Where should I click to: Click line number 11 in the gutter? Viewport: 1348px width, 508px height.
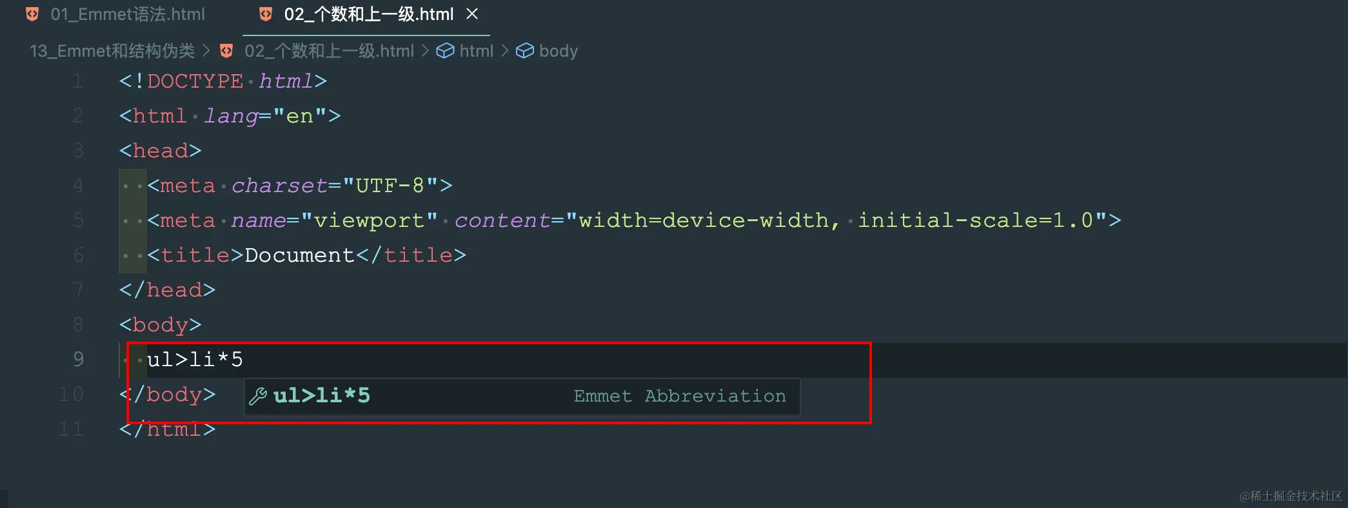[x=71, y=429]
